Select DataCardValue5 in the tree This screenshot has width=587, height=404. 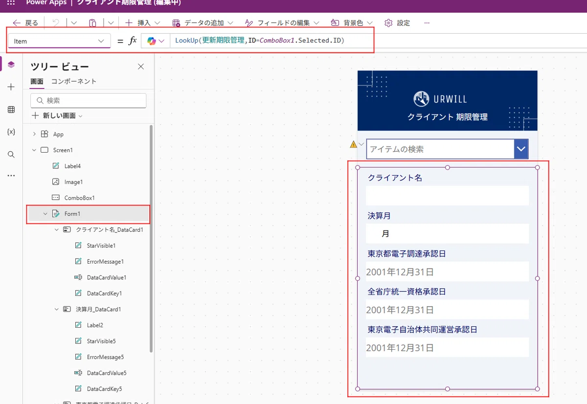[x=107, y=373]
